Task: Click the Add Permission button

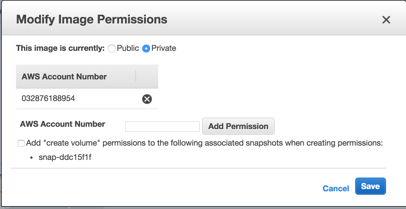Action: click(x=238, y=126)
